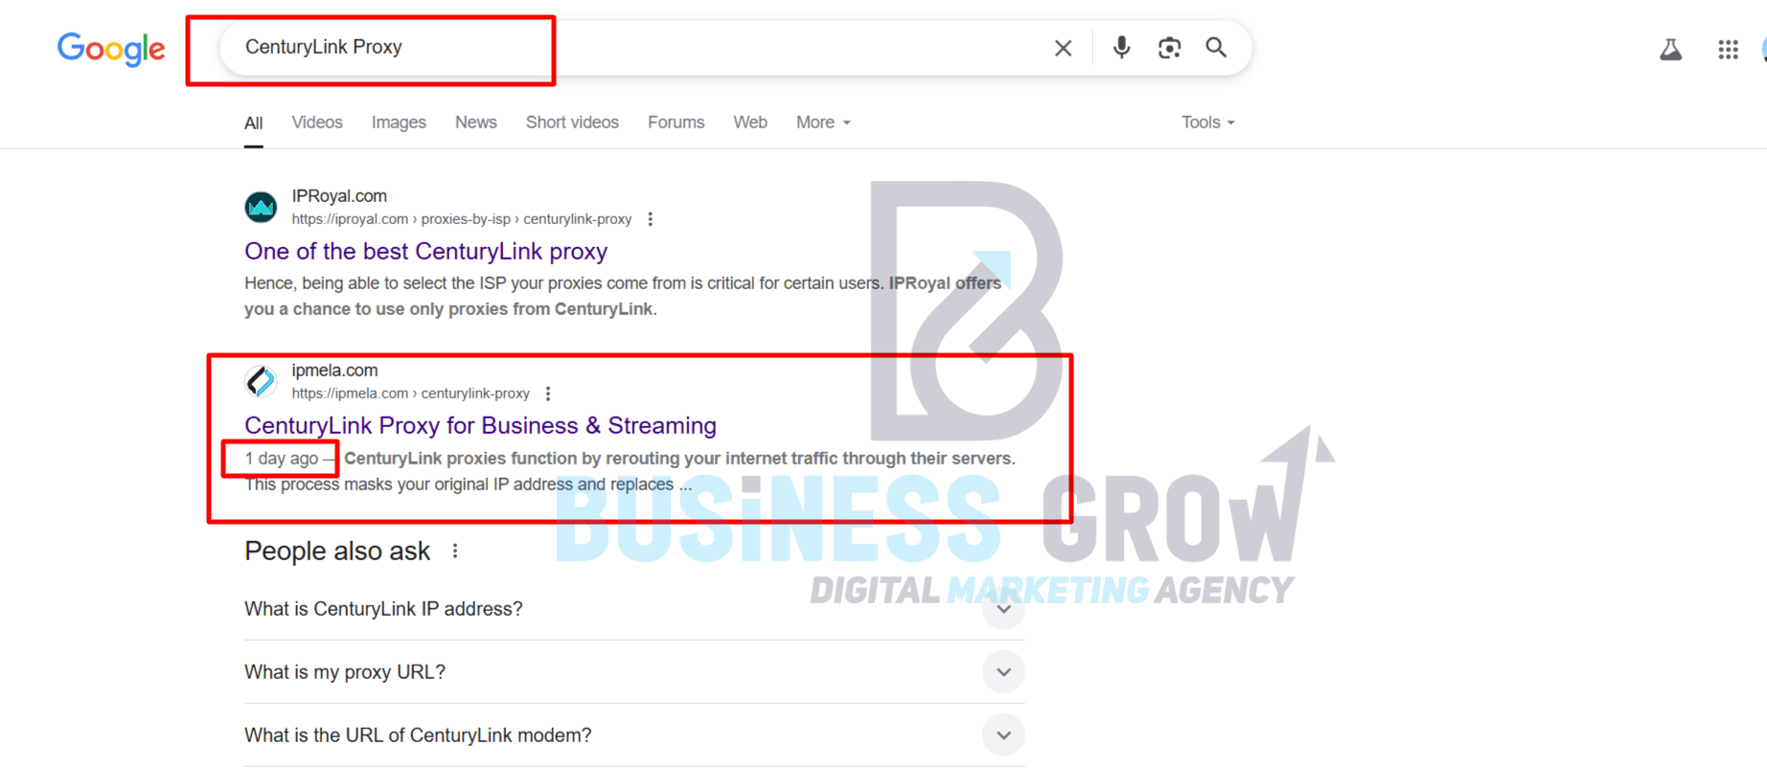
Task: Expand 'What is CenturyLink IP address?' question
Action: 633,609
